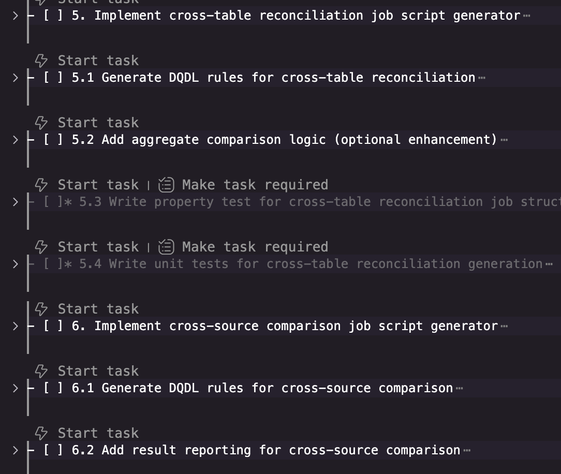Expand task 6.1 DQDL rules chevron

[15, 388]
